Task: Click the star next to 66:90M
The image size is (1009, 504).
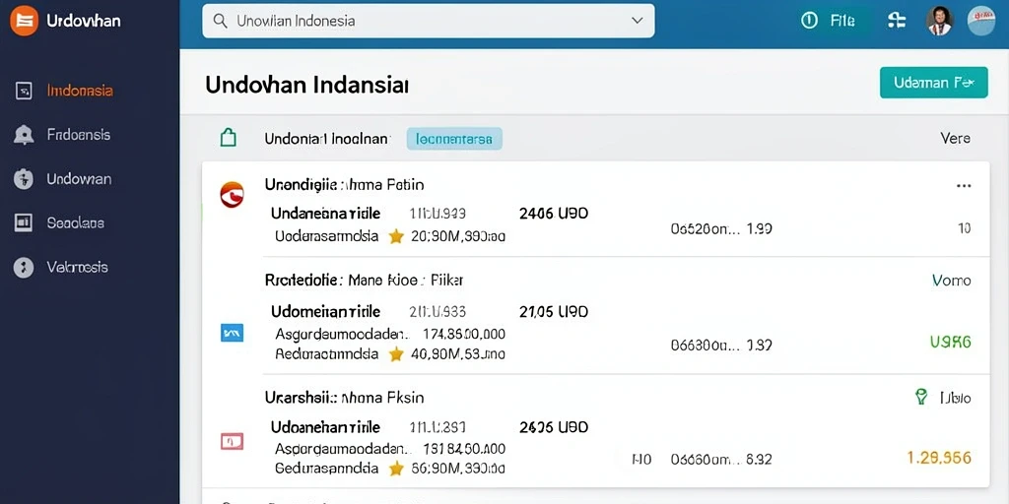Action: (396, 469)
